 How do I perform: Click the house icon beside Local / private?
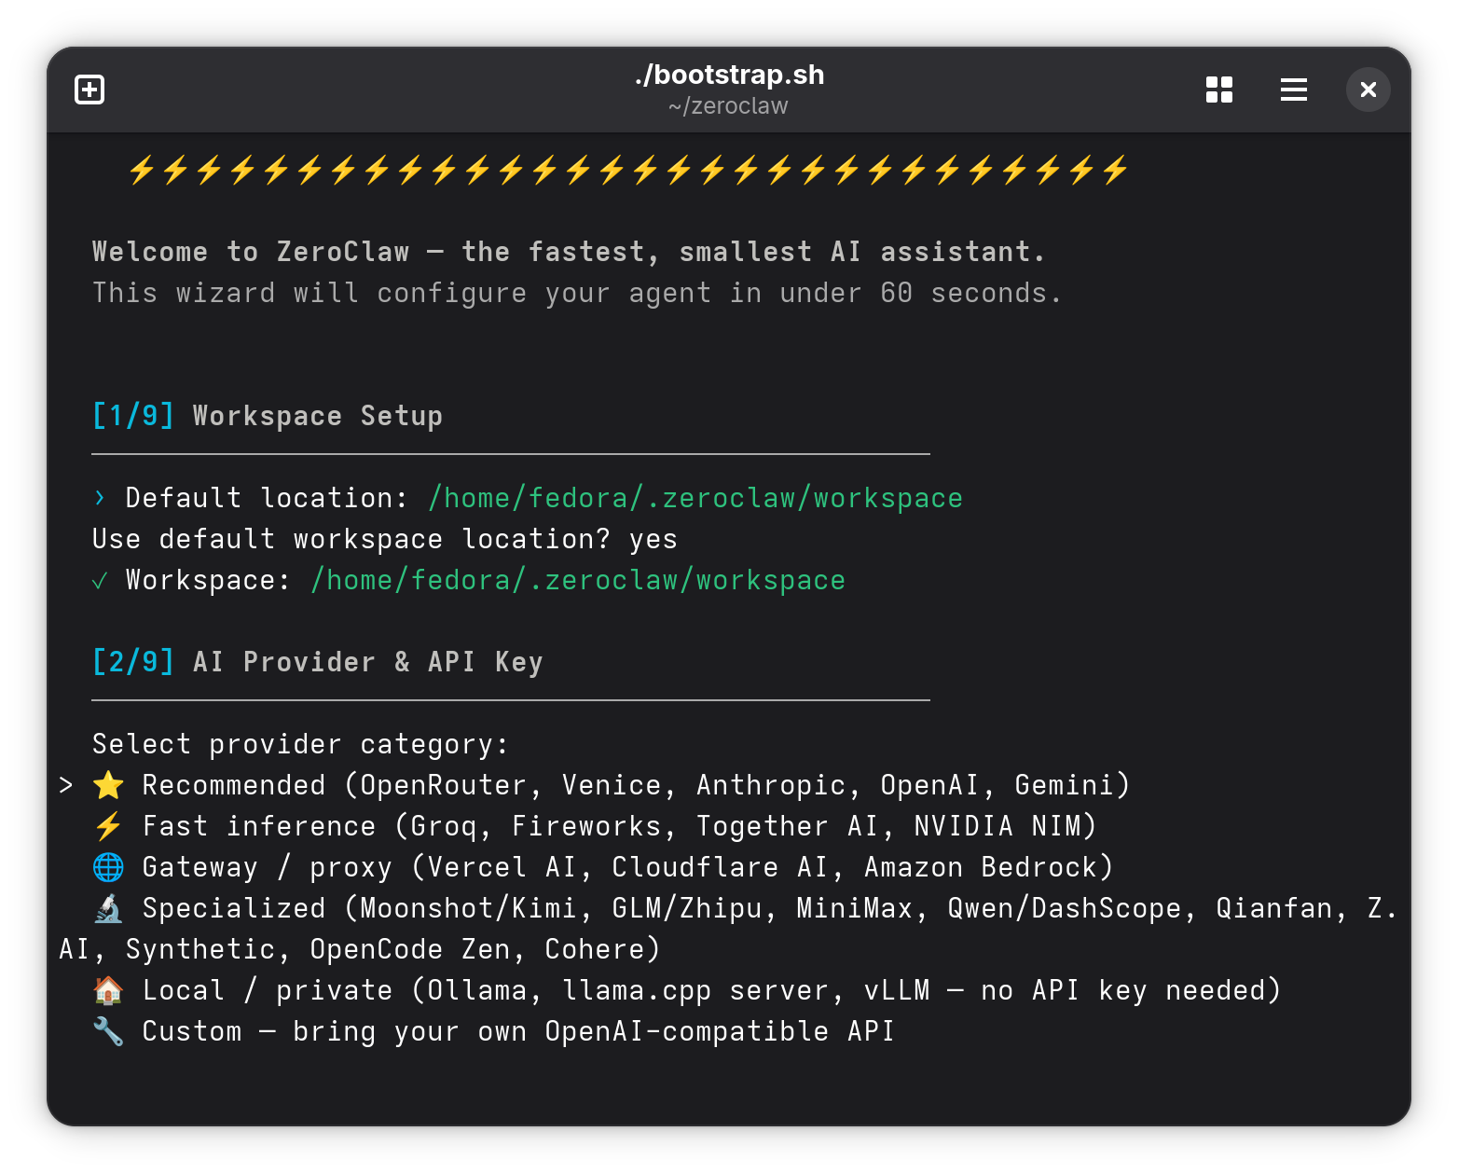coord(108,990)
